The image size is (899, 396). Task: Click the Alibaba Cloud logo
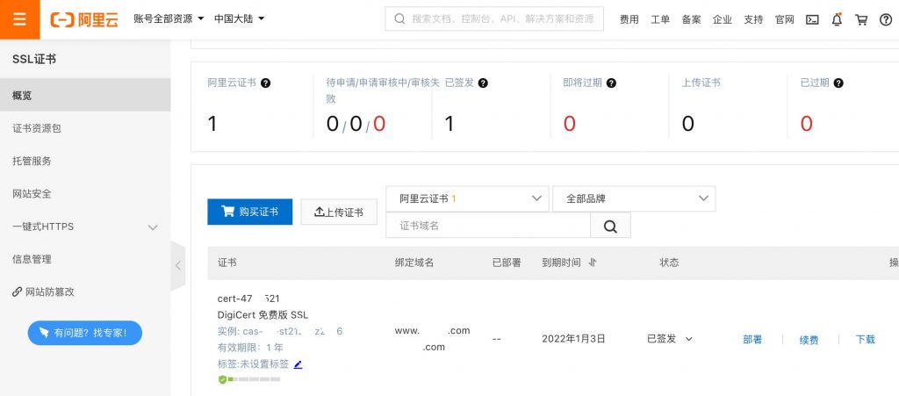click(x=84, y=19)
